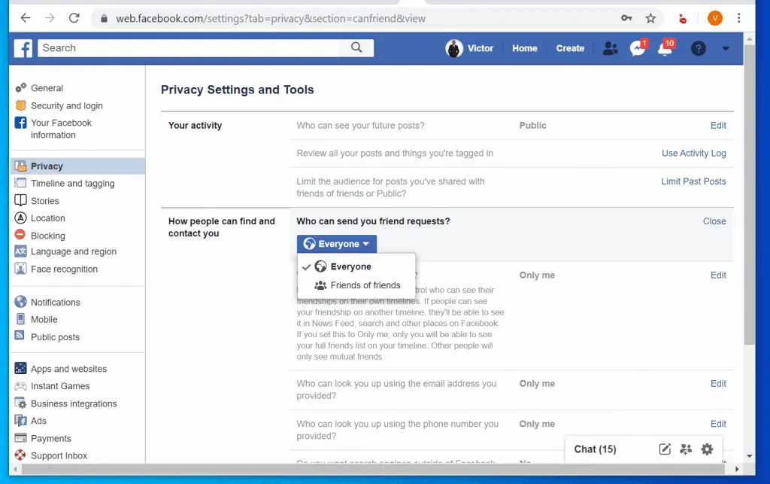Open Apps and websites settings
Viewport: 770px width, 484px height.
pyautogui.click(x=68, y=369)
